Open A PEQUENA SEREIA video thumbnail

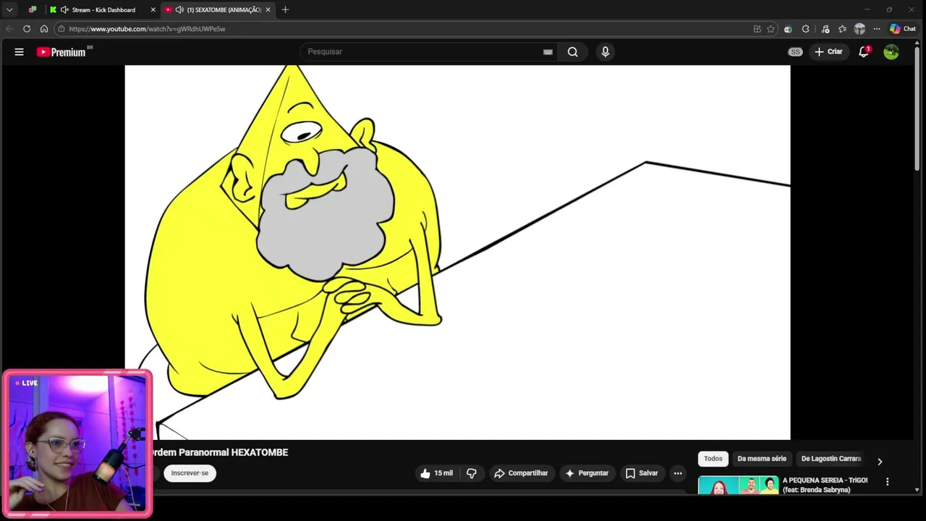[x=738, y=485]
